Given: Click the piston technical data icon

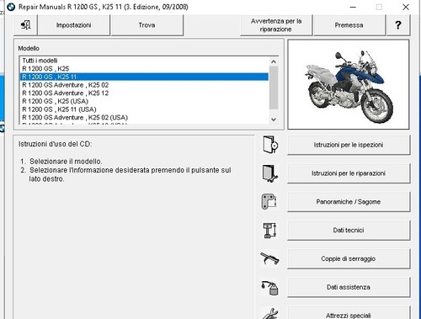Looking at the screenshot, I should click(269, 231).
